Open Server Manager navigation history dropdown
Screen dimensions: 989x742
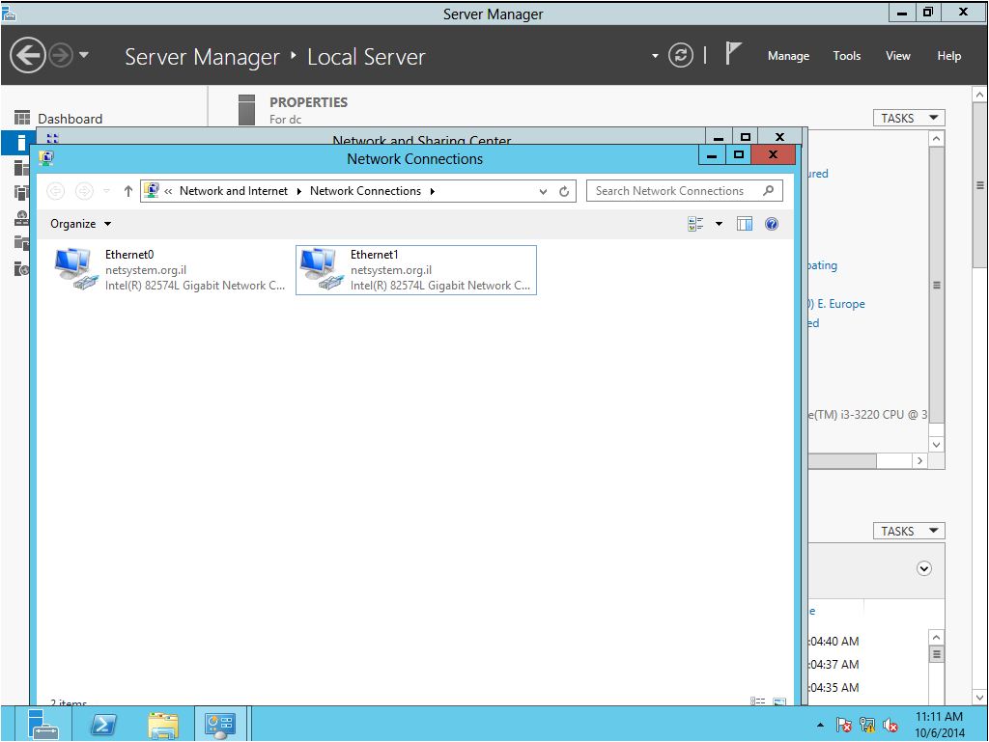click(x=84, y=55)
